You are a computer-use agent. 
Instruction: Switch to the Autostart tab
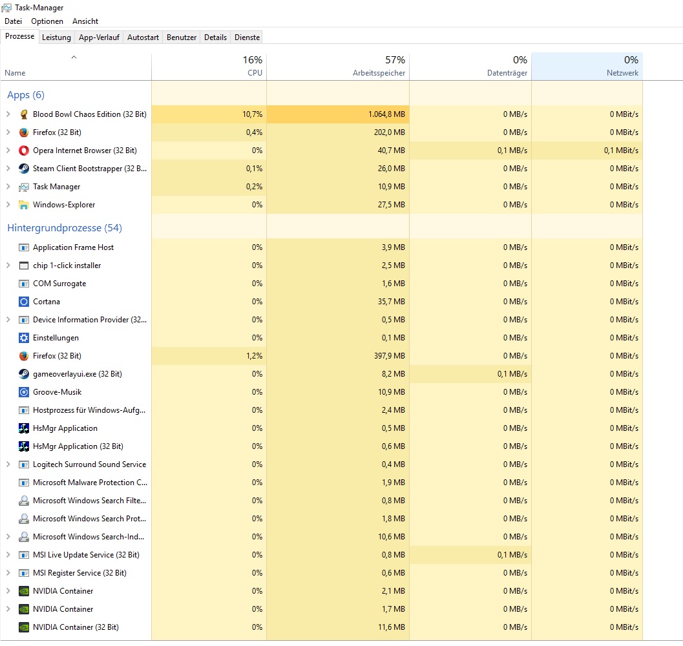click(143, 37)
